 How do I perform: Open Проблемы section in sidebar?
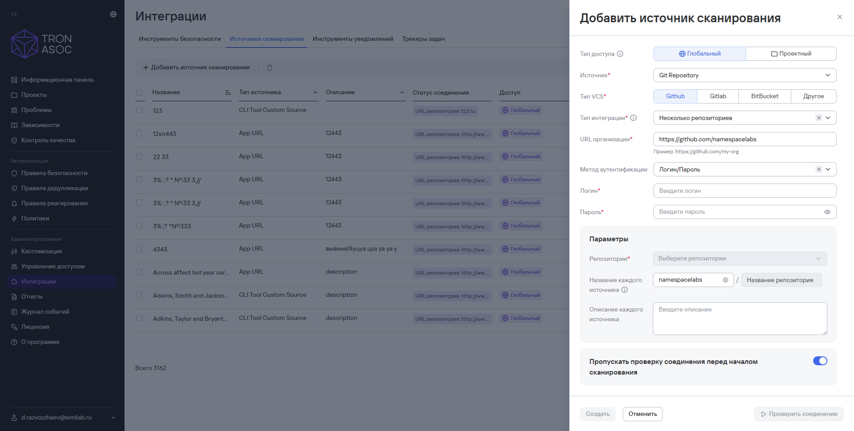[x=36, y=110]
